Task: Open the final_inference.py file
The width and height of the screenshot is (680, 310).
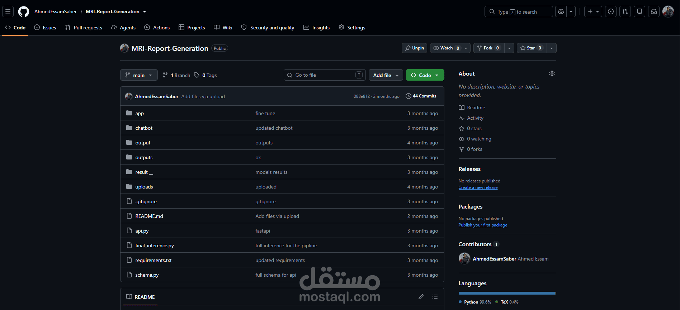Action: [155, 245]
